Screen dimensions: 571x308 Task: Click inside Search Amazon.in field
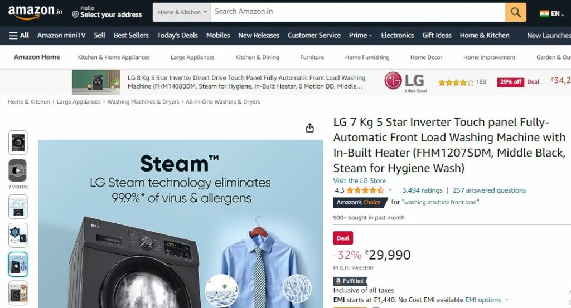click(357, 12)
